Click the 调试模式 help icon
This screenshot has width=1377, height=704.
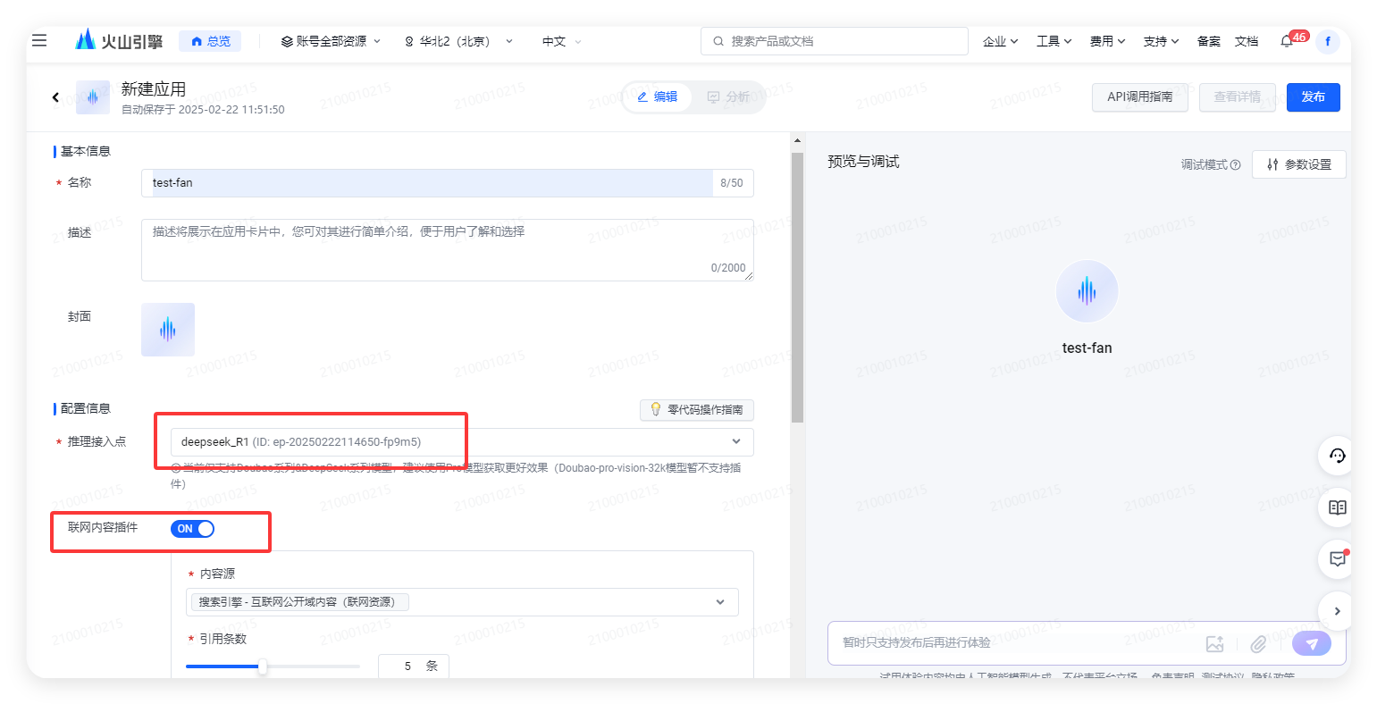coord(1236,164)
